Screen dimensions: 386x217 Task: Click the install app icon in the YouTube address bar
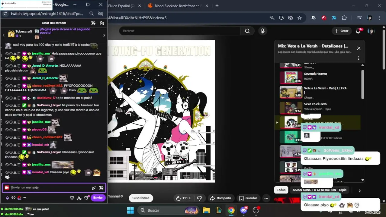coord(281,18)
